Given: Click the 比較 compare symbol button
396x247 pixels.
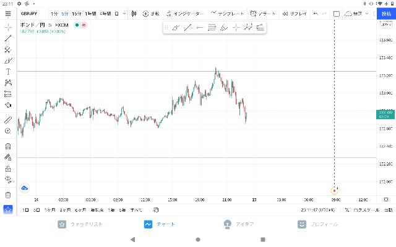Looking at the screenshot, I should pyautogui.click(x=151, y=14).
